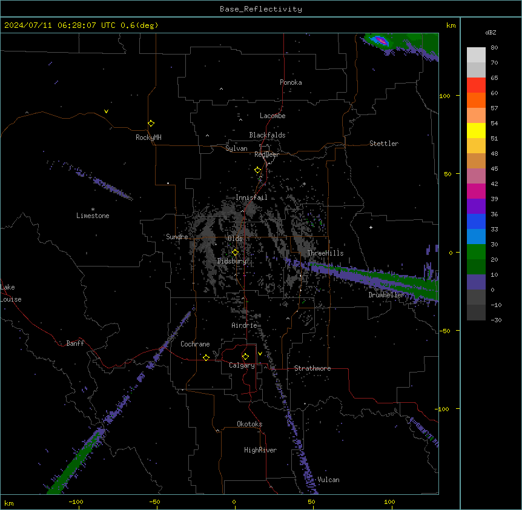Click the Vulcan label
522x510 pixels.
pyautogui.click(x=328, y=480)
